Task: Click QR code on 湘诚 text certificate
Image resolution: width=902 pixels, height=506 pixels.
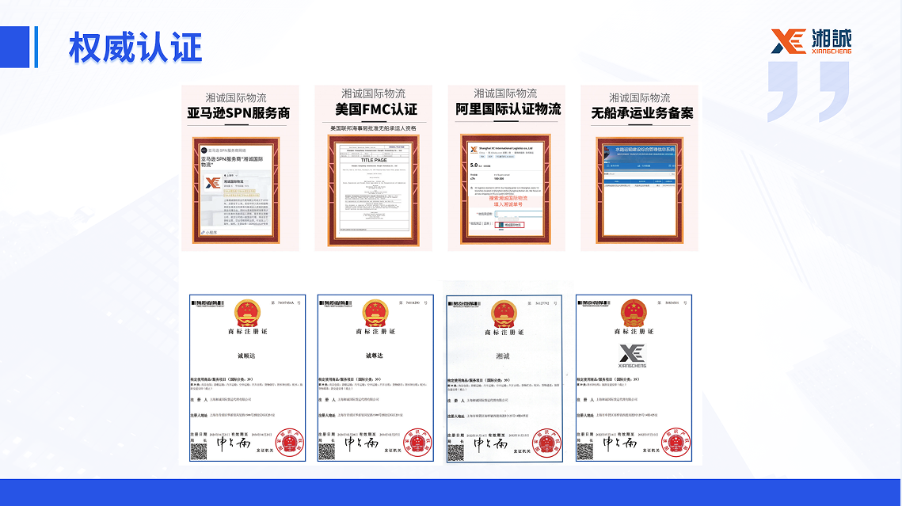Action: pos(455,452)
